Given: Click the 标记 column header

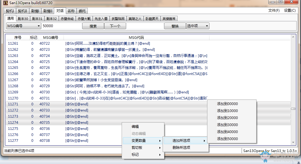Looking at the screenshot, I should point(34,38).
